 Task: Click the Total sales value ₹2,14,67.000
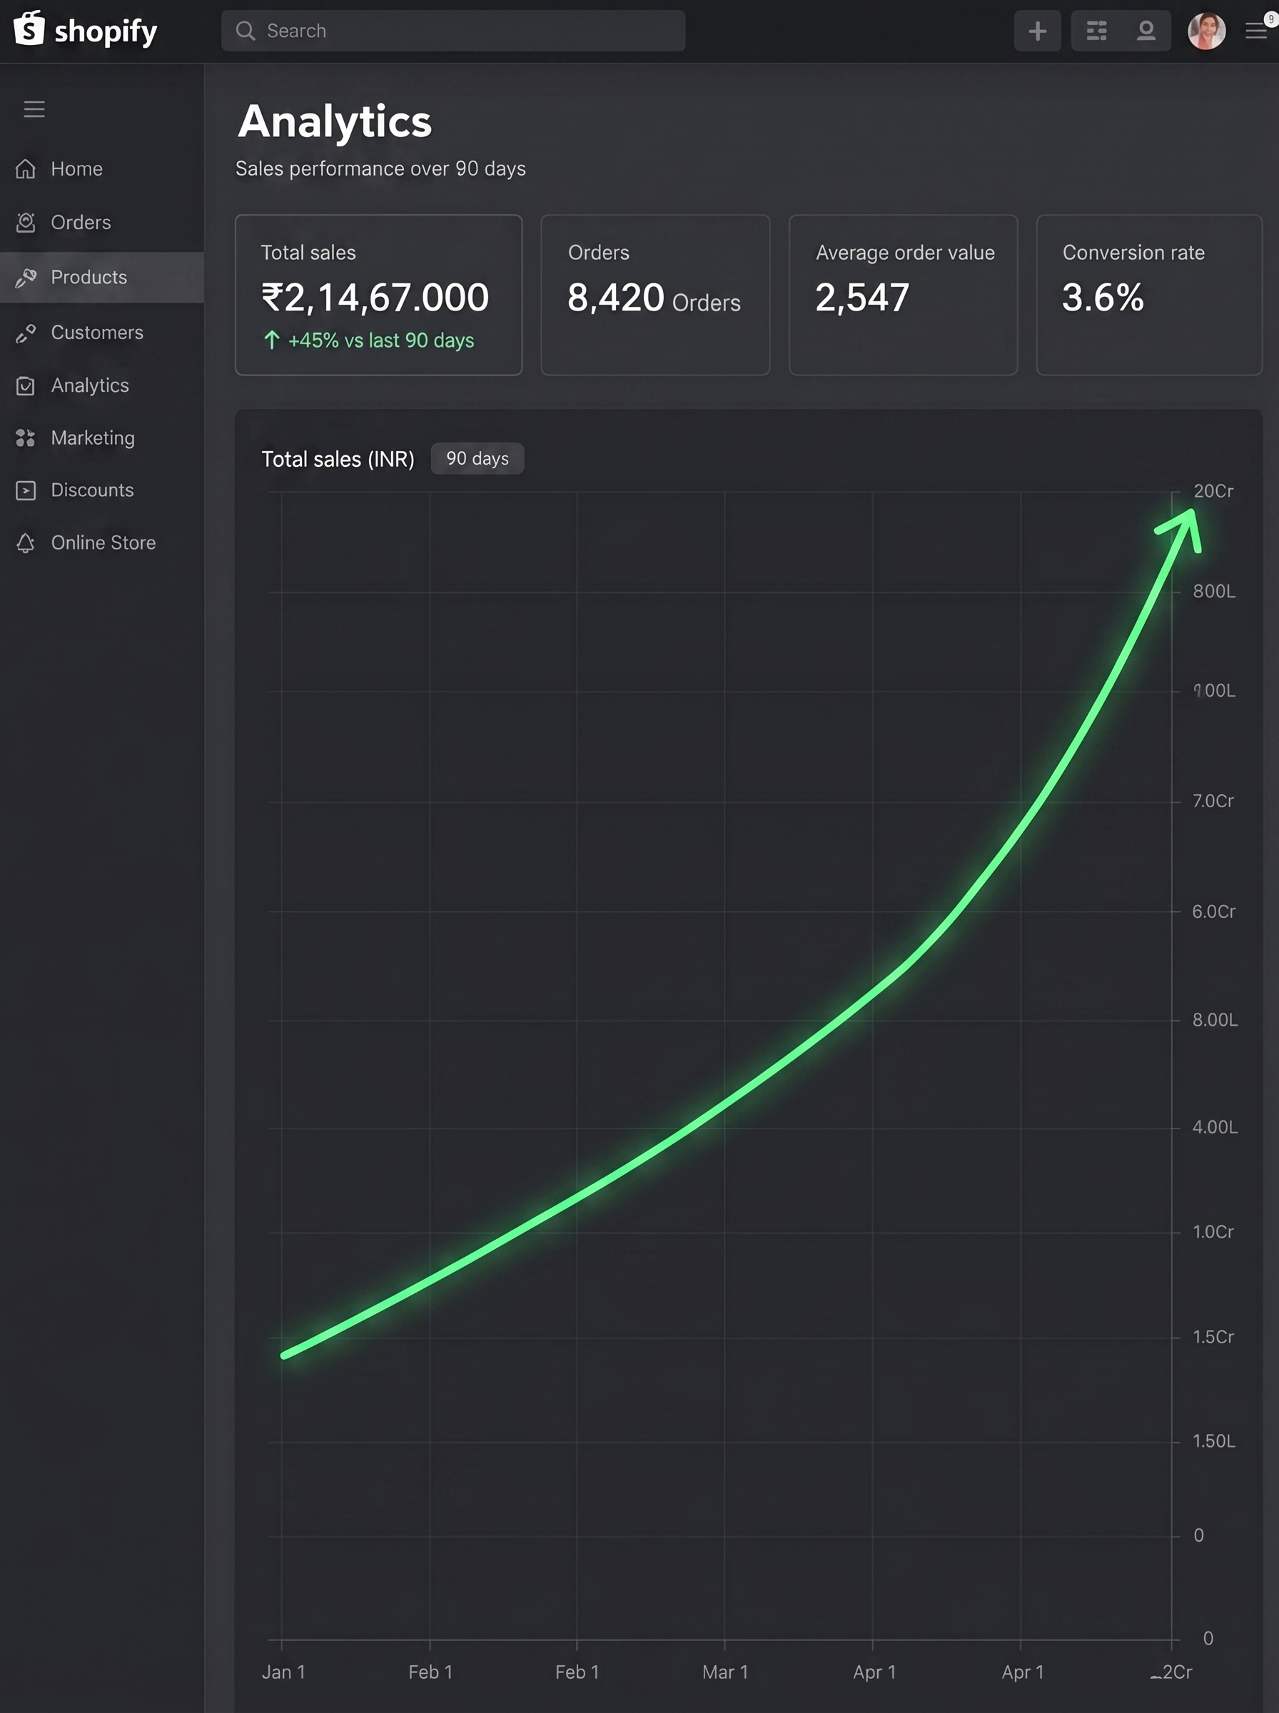click(375, 298)
